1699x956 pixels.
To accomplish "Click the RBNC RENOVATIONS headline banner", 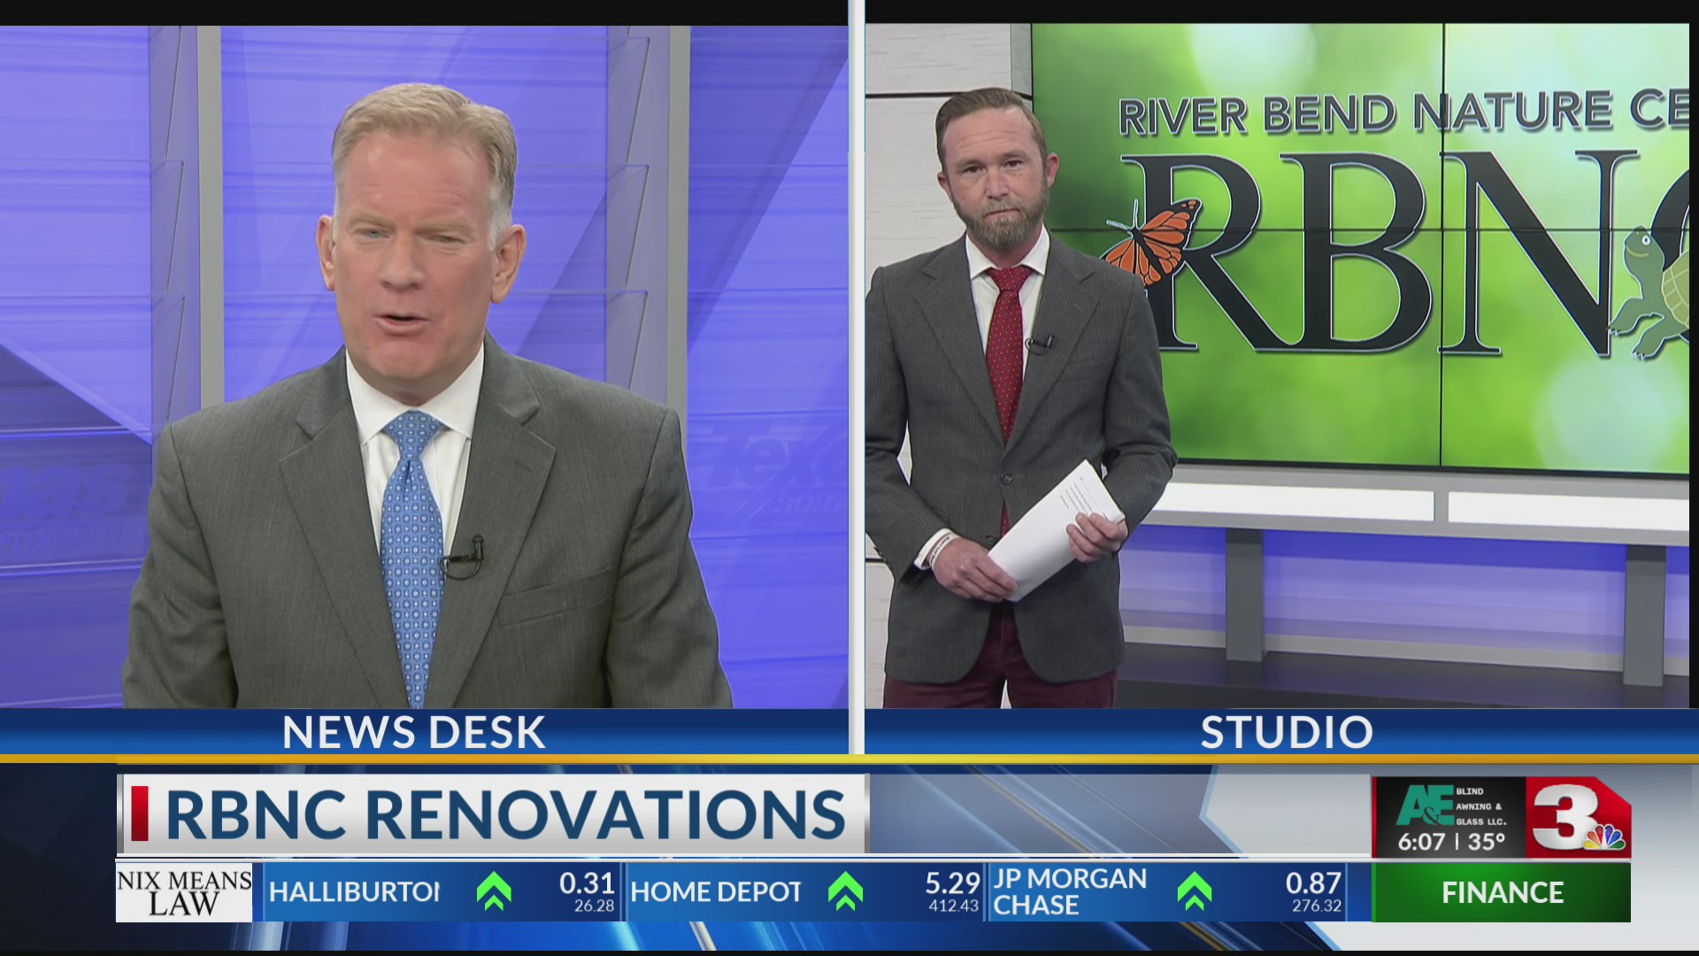I will click(x=504, y=813).
